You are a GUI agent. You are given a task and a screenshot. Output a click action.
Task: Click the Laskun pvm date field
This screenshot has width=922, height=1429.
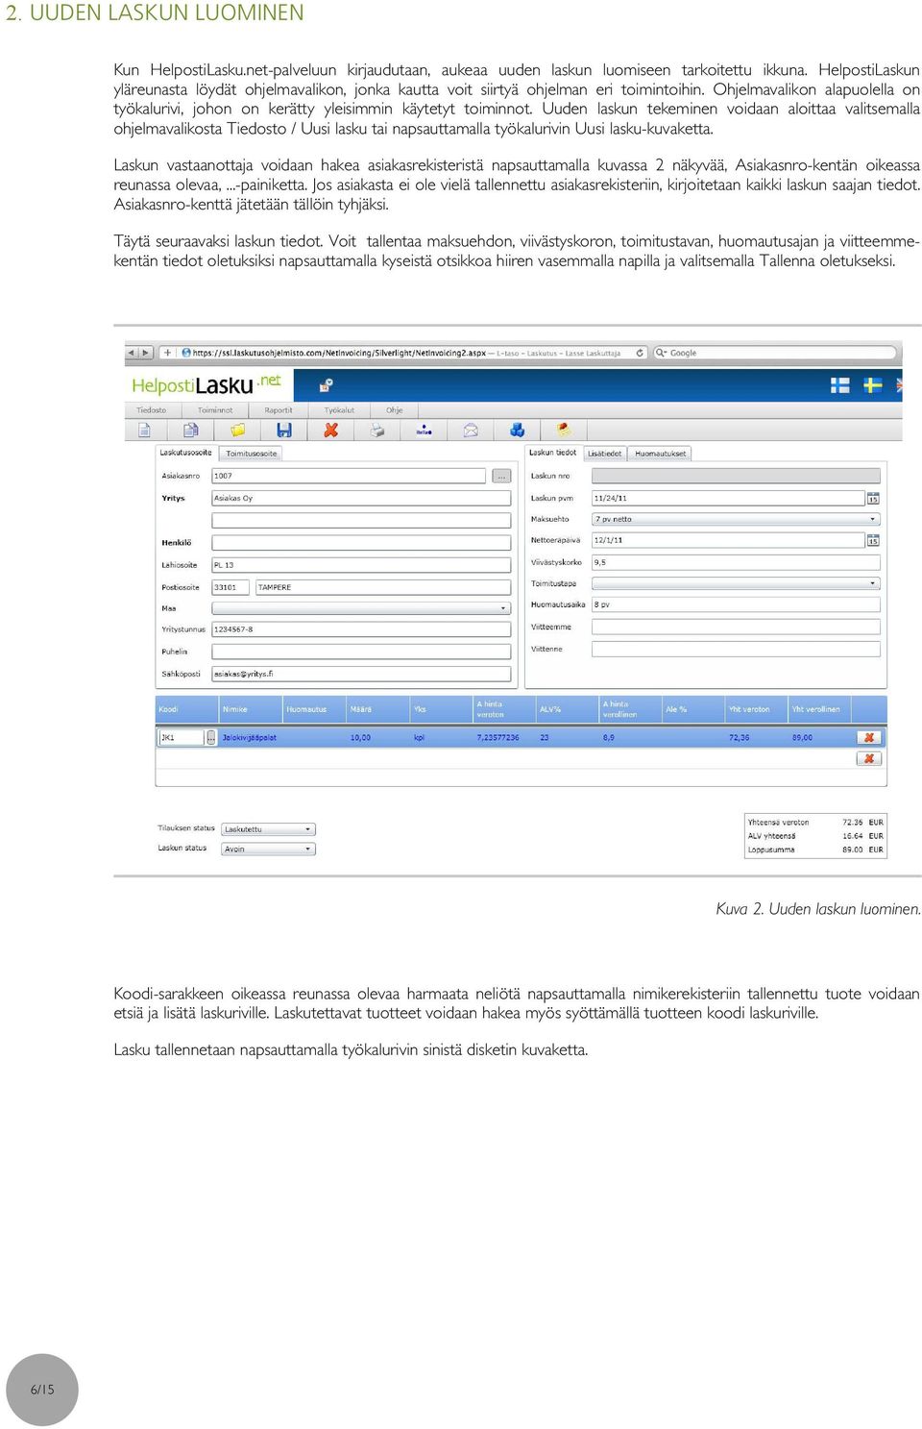(x=728, y=498)
